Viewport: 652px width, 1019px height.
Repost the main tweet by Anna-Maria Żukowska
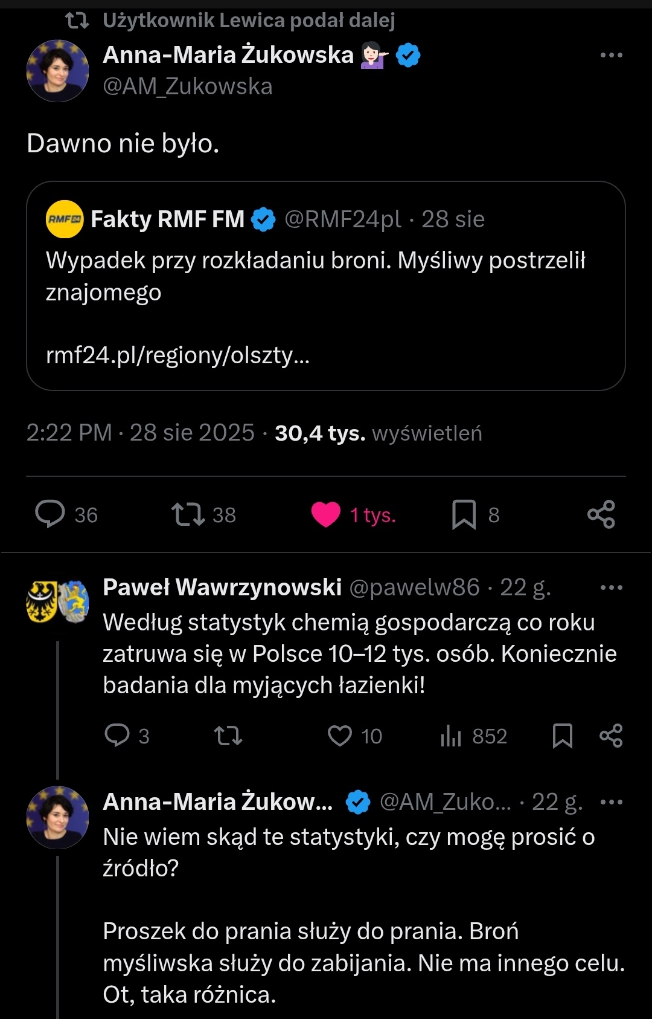point(188,514)
